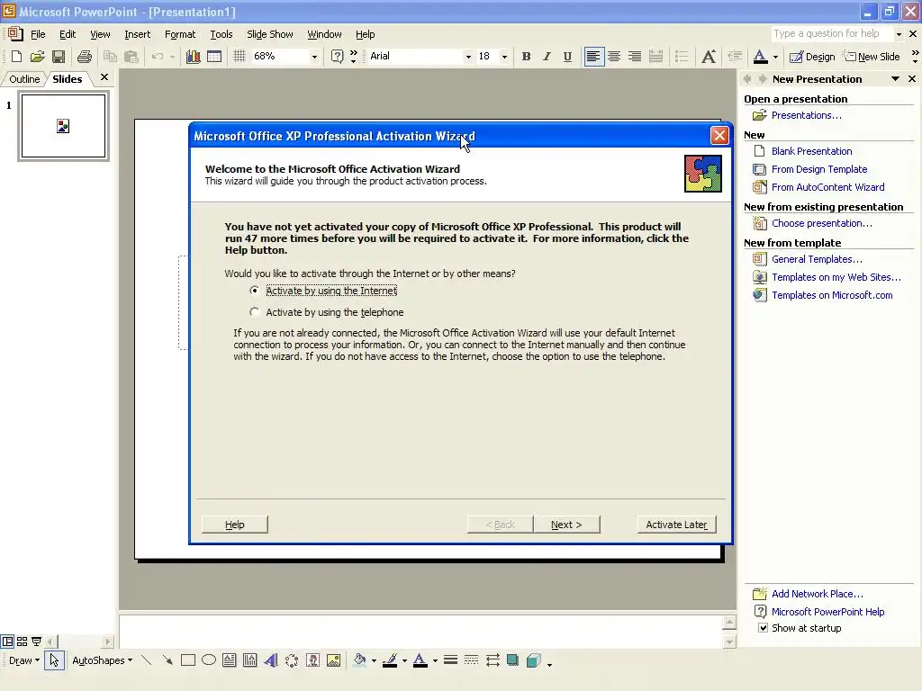Click the New blank document icon
This screenshot has width=922, height=691.
pyautogui.click(x=16, y=57)
